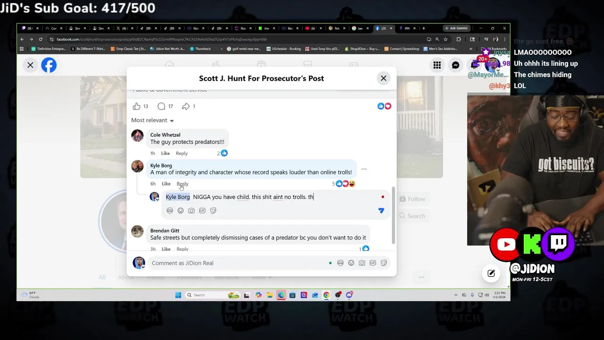Click the browser back arrow

tap(22, 39)
